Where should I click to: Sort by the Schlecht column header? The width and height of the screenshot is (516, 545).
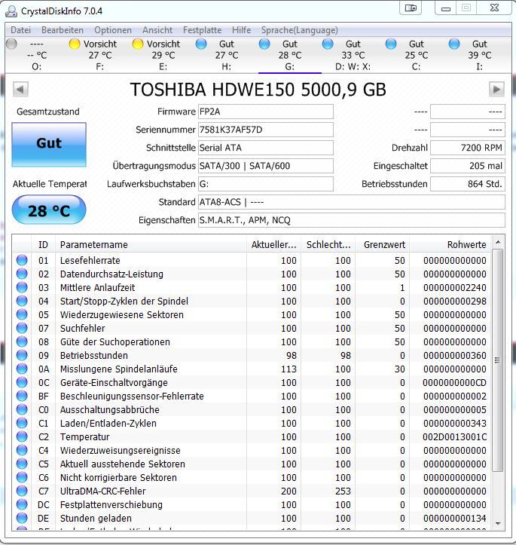328,245
